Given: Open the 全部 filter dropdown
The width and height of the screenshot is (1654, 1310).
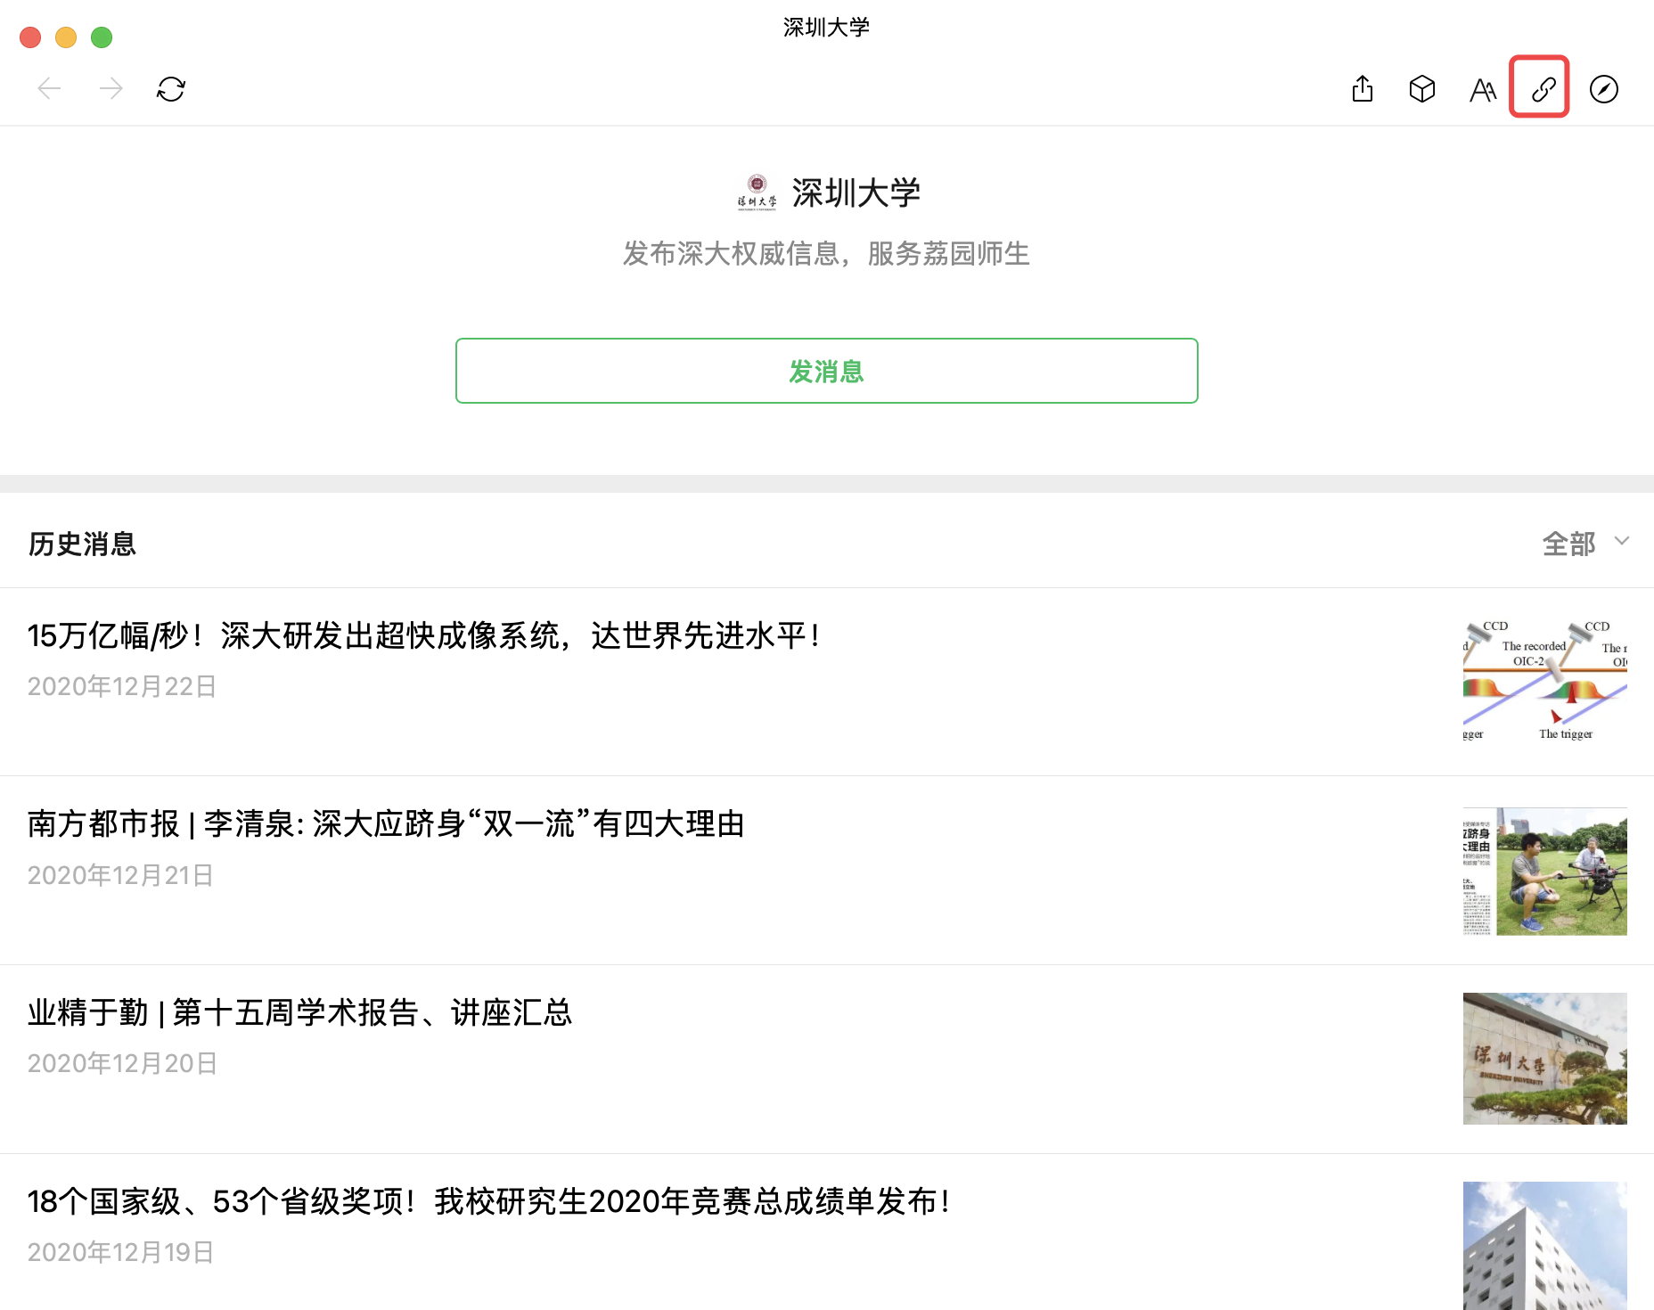Looking at the screenshot, I should coord(1585,543).
